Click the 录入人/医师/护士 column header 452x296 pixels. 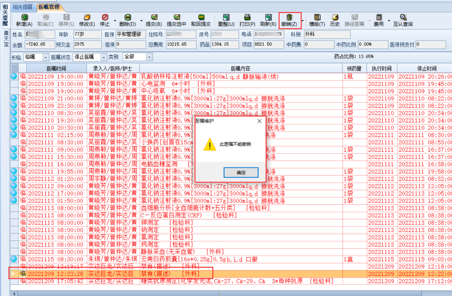(113, 68)
